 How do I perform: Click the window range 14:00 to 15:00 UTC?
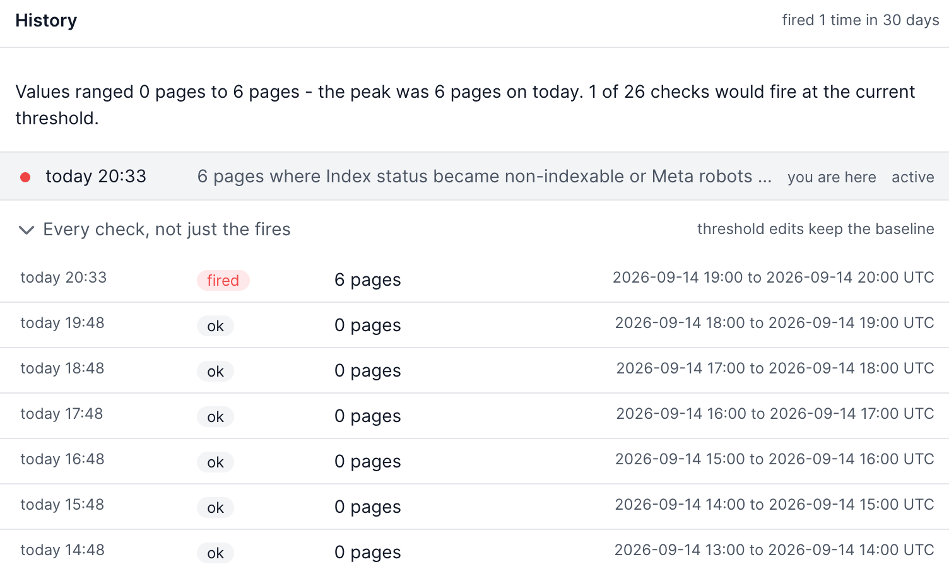tap(775, 505)
